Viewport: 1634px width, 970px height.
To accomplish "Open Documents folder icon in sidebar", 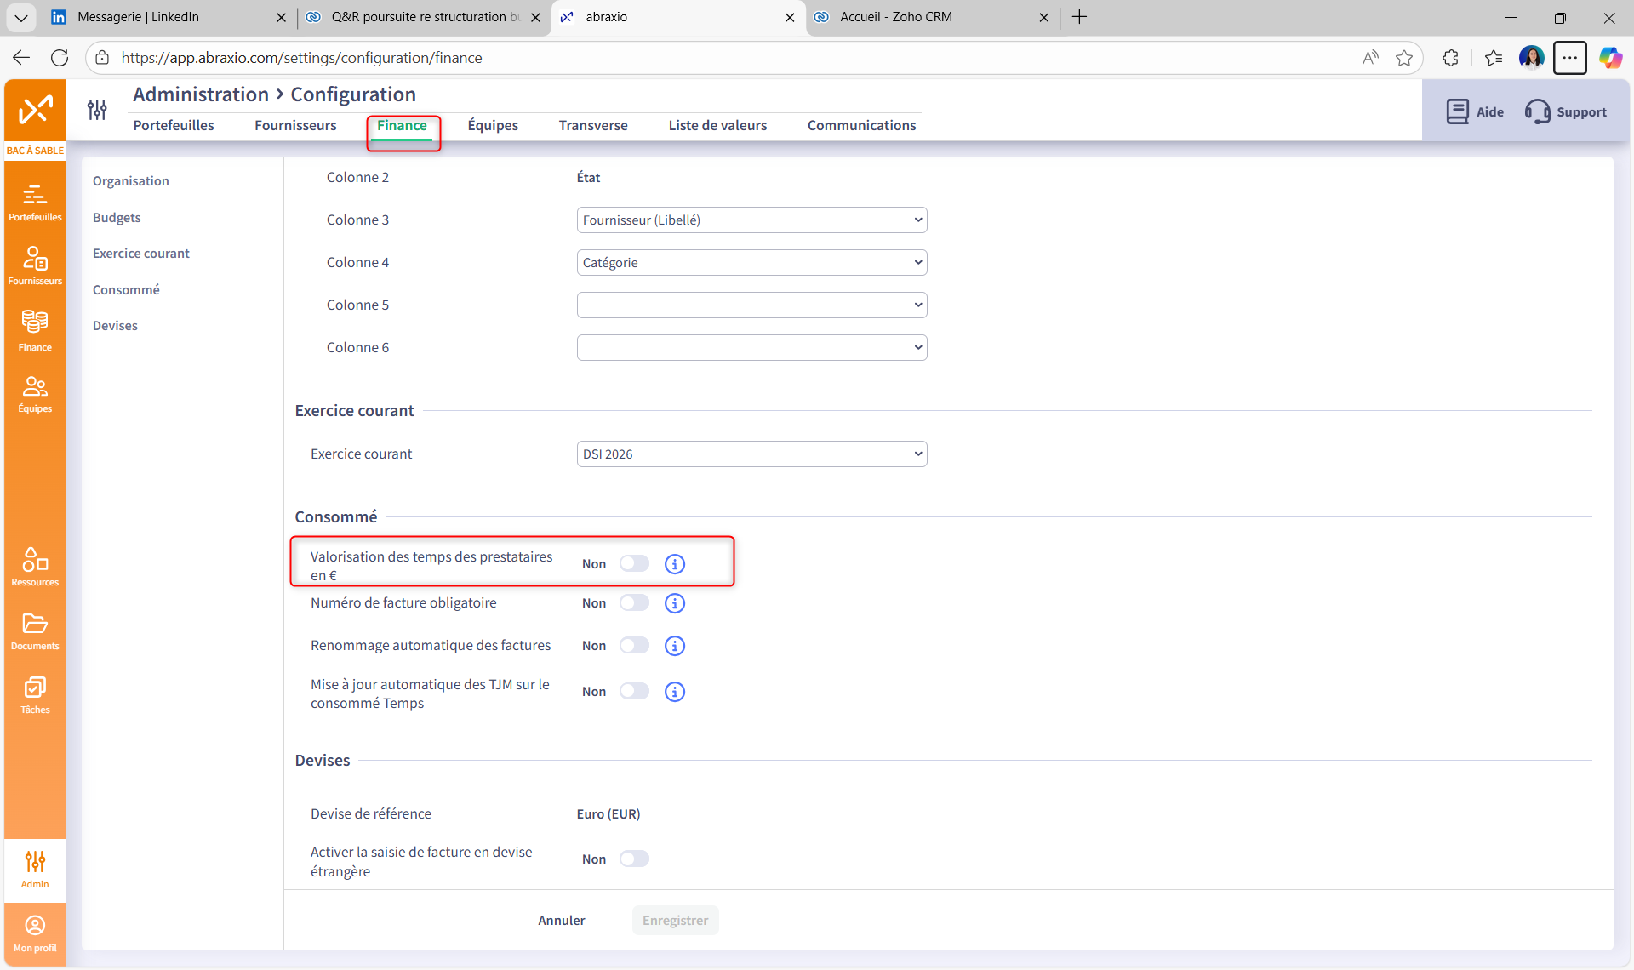I will (x=35, y=630).
